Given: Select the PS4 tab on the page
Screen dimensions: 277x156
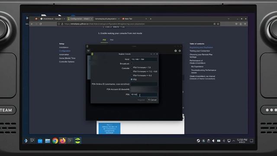Looking at the screenshot, I should tap(112, 40).
